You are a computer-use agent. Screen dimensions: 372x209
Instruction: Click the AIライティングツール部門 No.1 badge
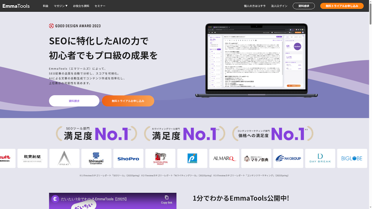click(x=185, y=134)
